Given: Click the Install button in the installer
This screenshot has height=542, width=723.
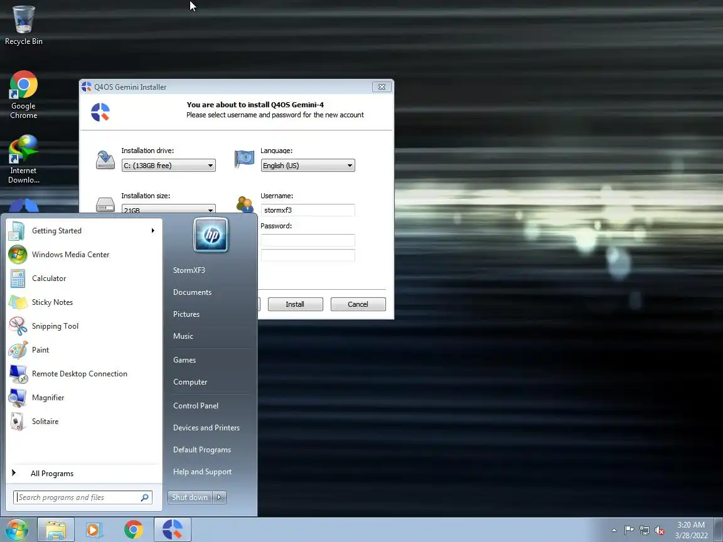Looking at the screenshot, I should 295,304.
